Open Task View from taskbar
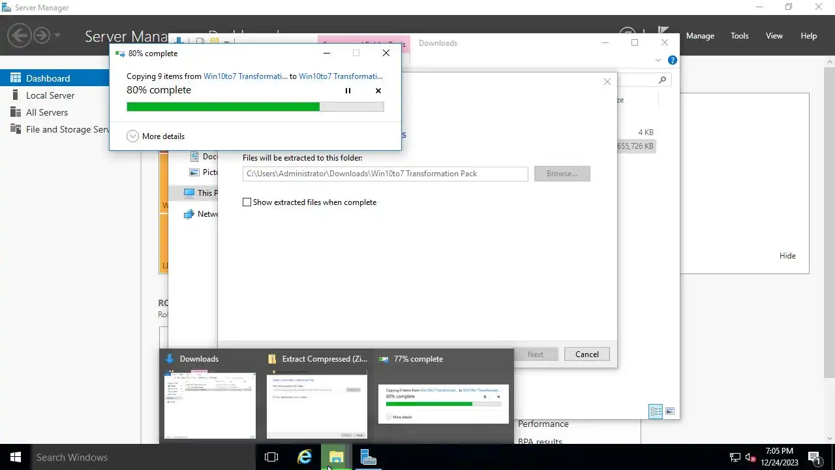Viewport: 835px width, 470px height. [x=271, y=457]
